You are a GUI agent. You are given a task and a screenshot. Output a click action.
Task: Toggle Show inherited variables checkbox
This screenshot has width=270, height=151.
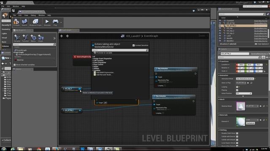point(14,65)
